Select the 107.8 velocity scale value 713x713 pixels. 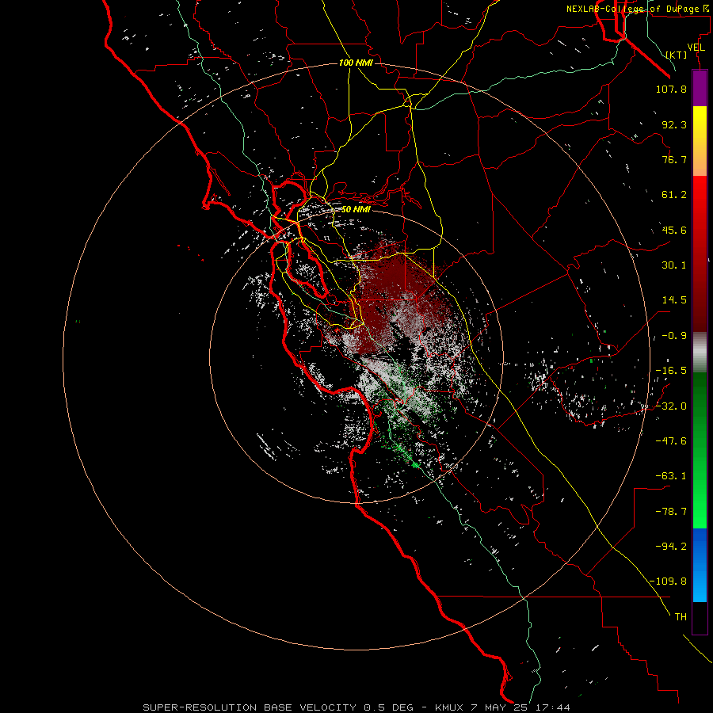(671, 89)
